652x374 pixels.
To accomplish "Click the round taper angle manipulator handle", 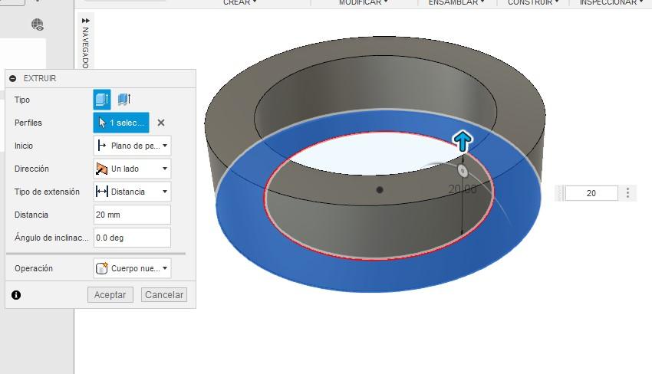I will pyautogui.click(x=463, y=171).
